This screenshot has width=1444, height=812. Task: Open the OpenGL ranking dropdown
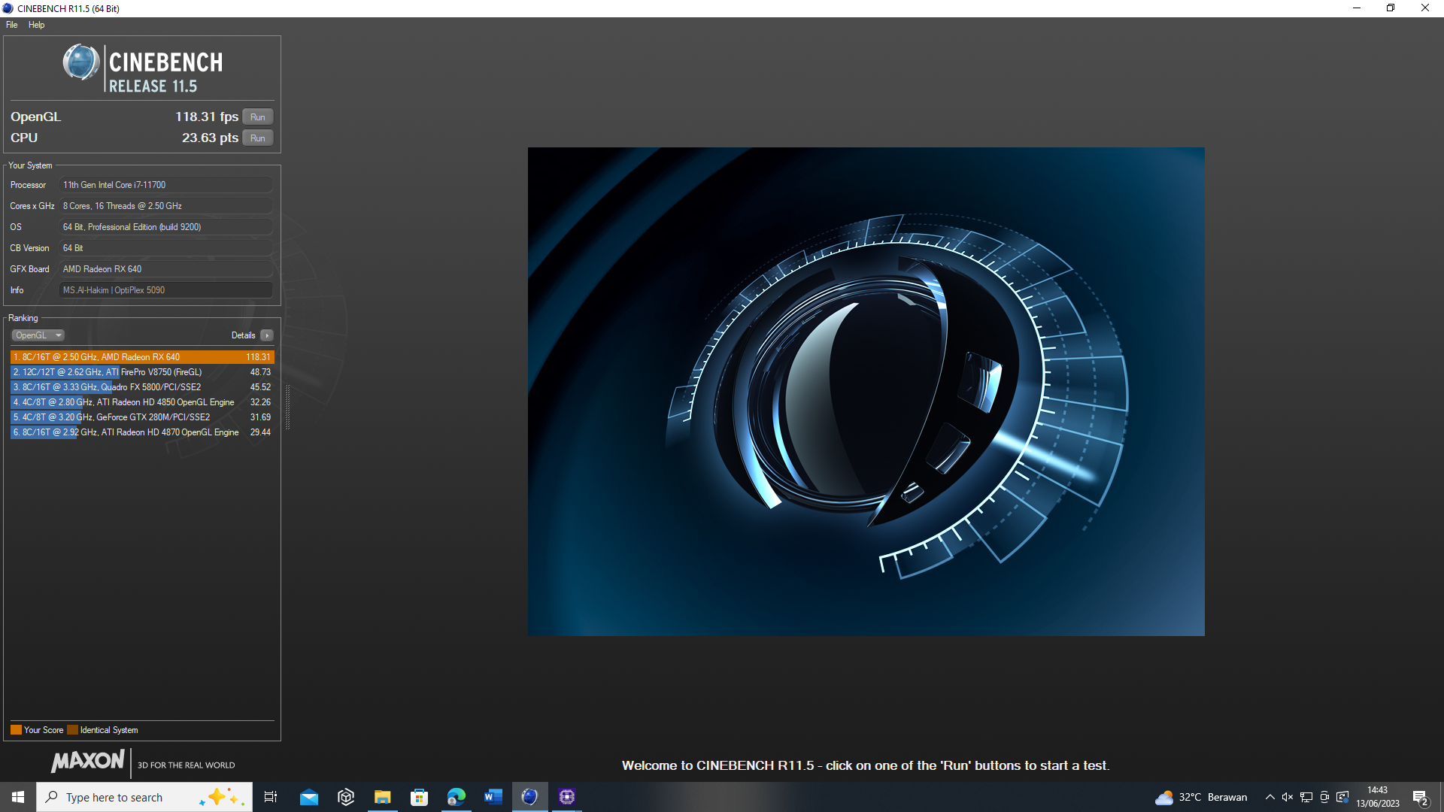click(x=38, y=335)
